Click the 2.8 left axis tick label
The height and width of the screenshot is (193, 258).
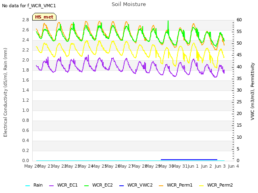25,20
